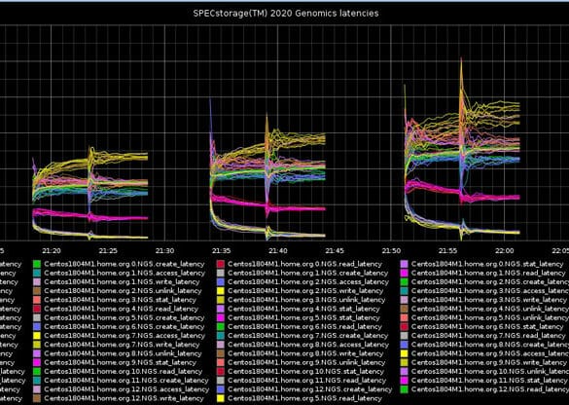Toggle series 4.NGS.read_latency in legend
The width and height of the screenshot is (569, 405).
point(122,309)
